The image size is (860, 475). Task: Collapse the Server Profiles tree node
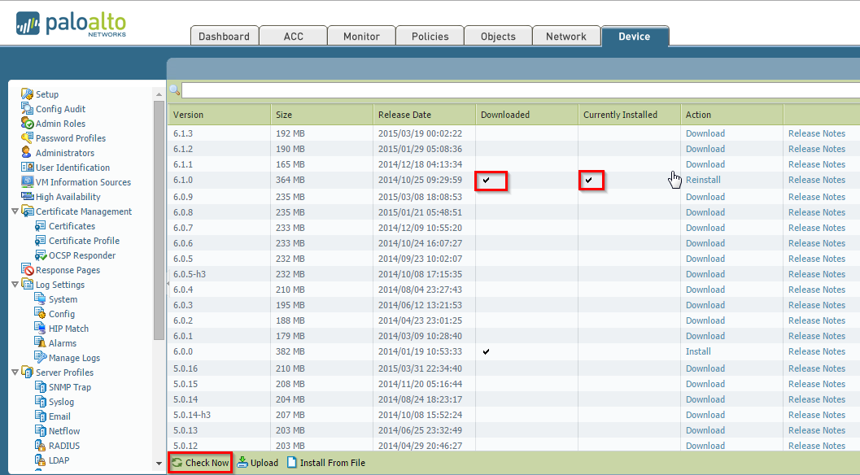point(15,373)
